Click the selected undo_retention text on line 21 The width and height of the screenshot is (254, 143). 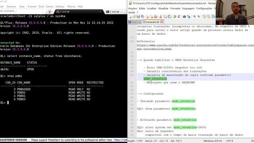point(155,79)
